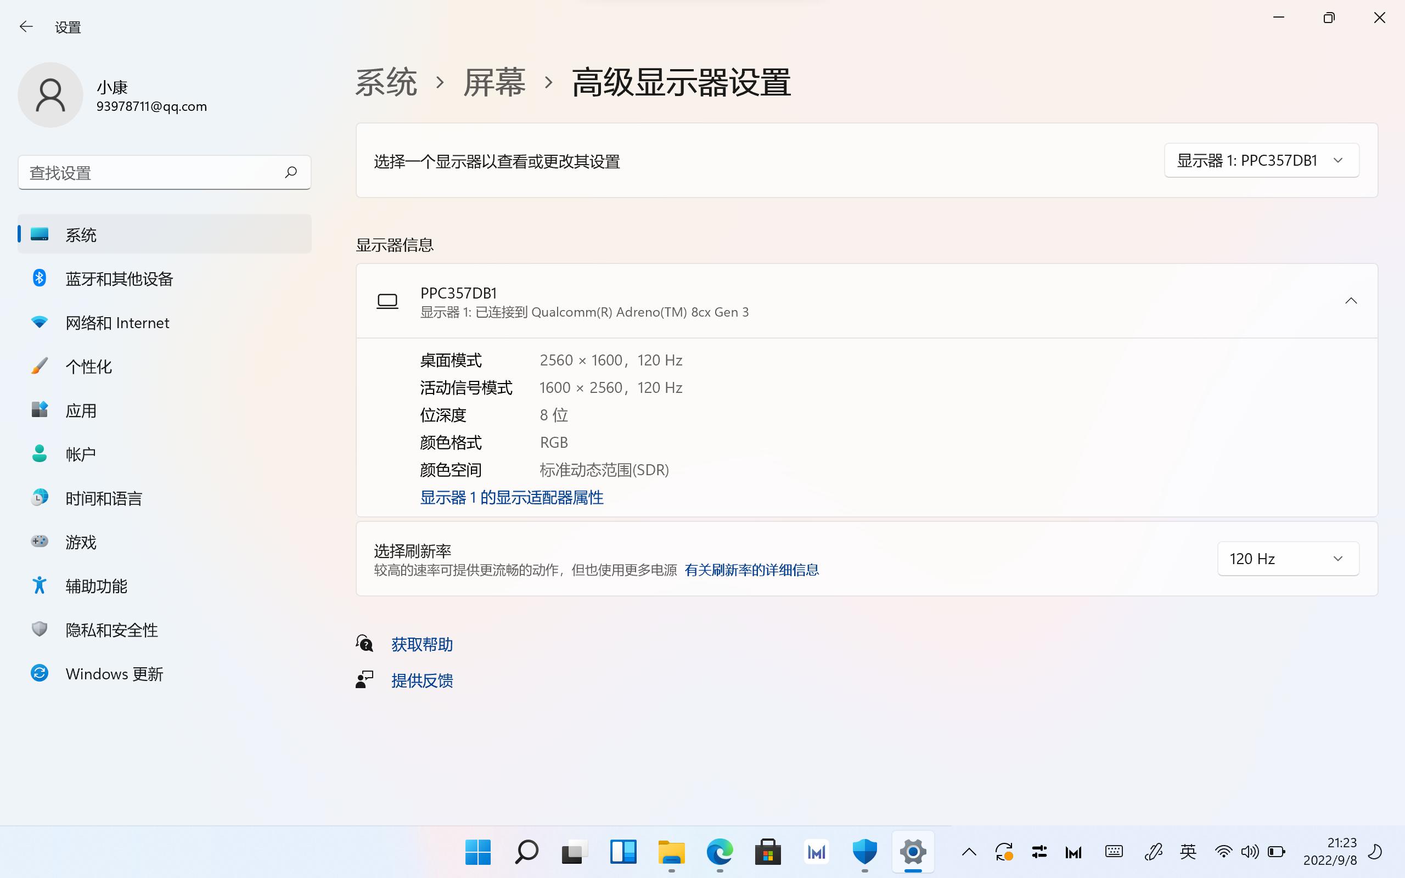
Task: Select Windows 更新 in the sidebar
Action: click(114, 674)
